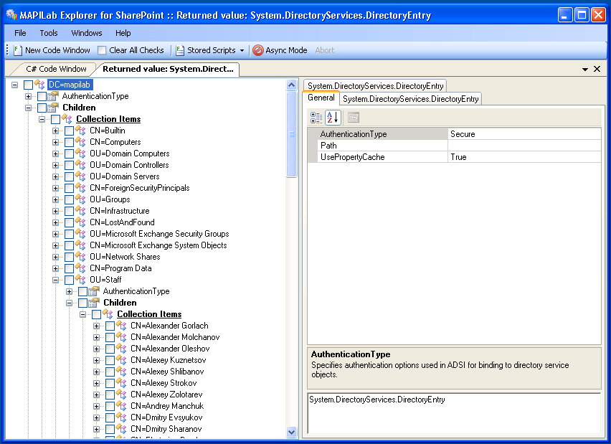The width and height of the screenshot is (611, 444).
Task: Click the DC=mapilab node icon
Action: click(x=39, y=84)
